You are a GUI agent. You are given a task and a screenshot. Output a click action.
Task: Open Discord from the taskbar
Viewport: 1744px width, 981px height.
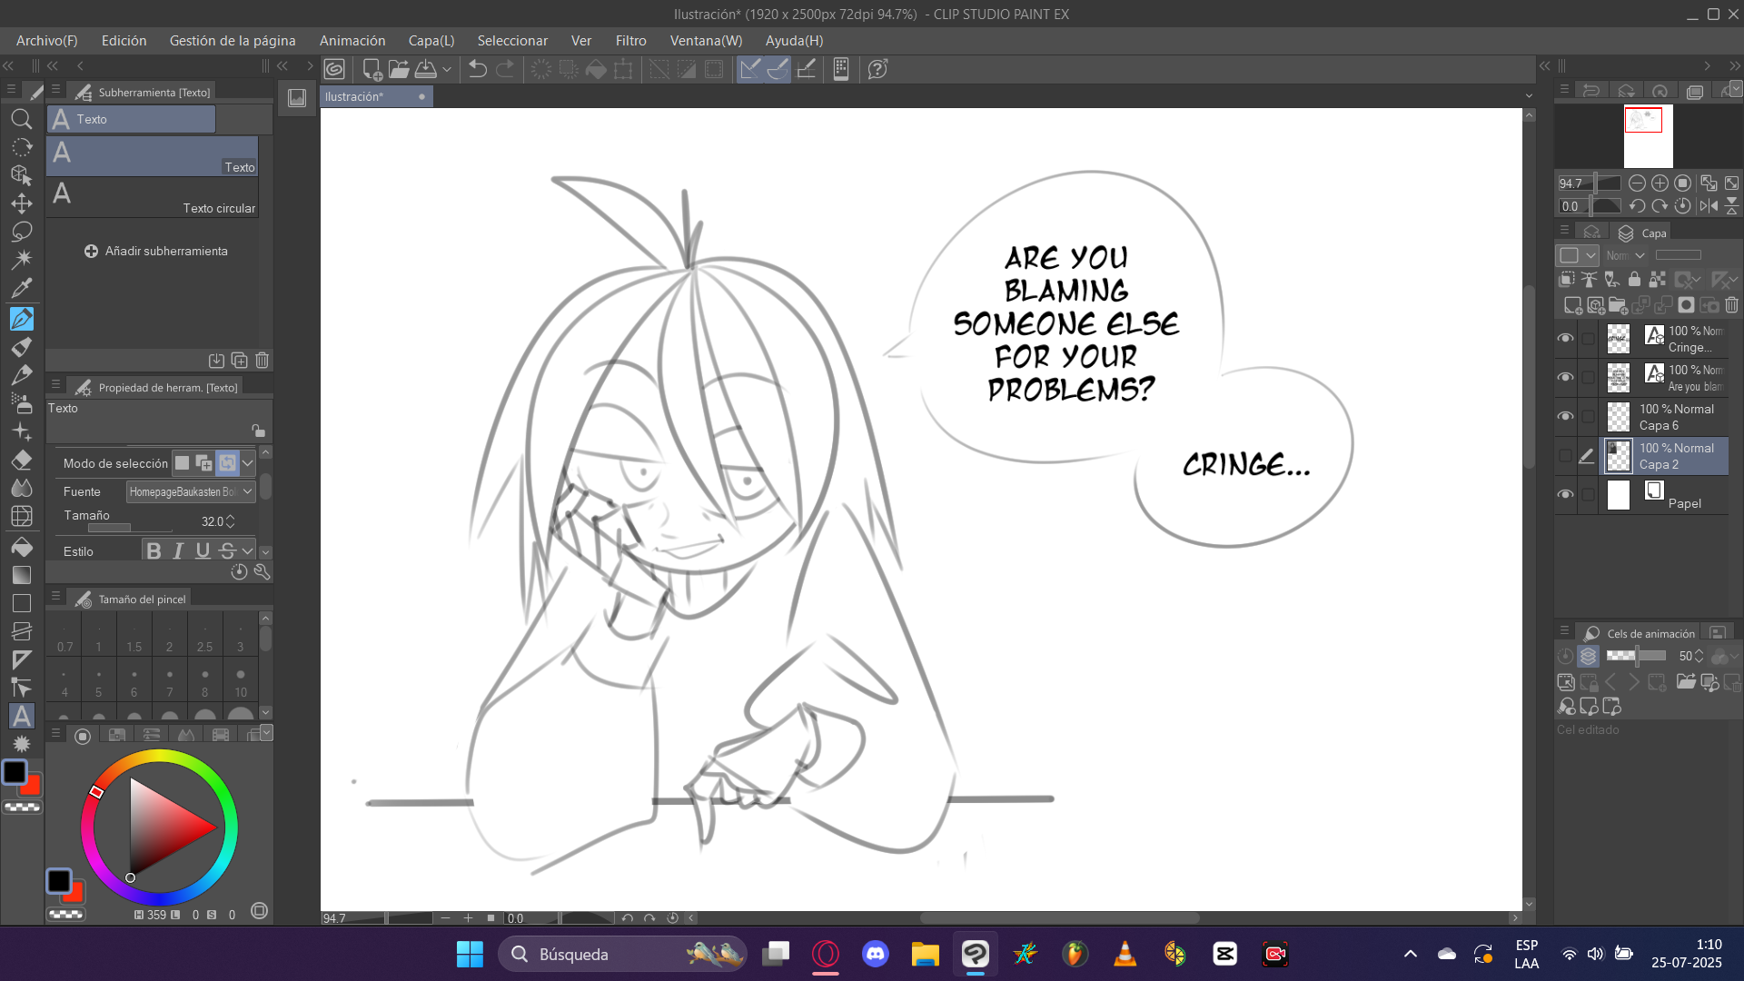click(x=875, y=954)
